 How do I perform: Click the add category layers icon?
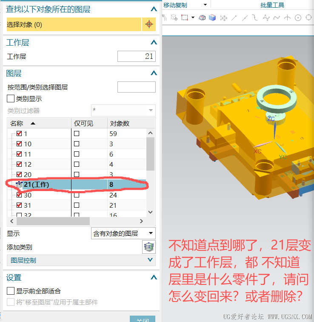149,247
